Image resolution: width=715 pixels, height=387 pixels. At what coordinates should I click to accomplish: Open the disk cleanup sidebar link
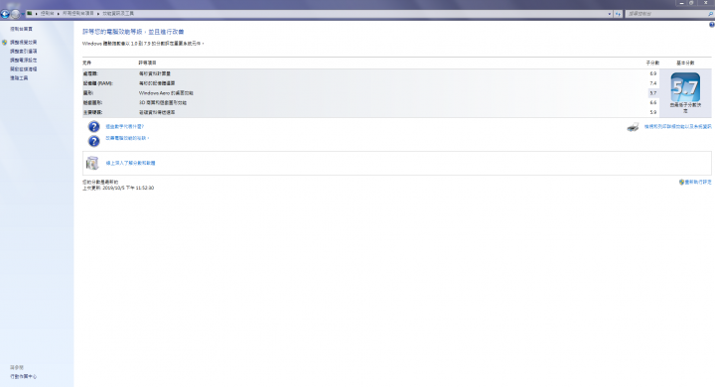[x=23, y=69]
